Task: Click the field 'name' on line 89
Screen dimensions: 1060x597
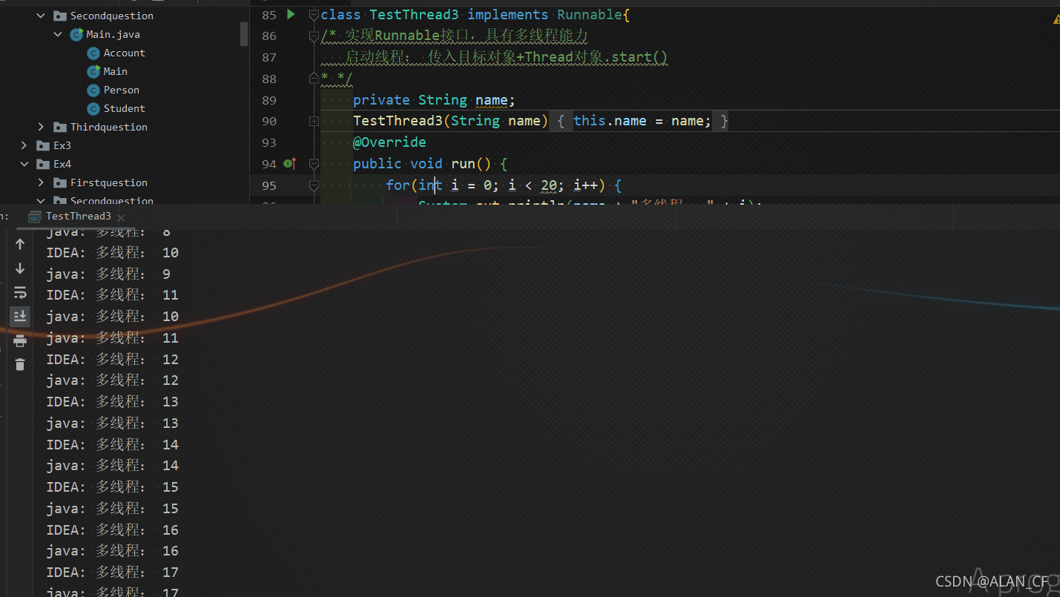Action: click(491, 100)
